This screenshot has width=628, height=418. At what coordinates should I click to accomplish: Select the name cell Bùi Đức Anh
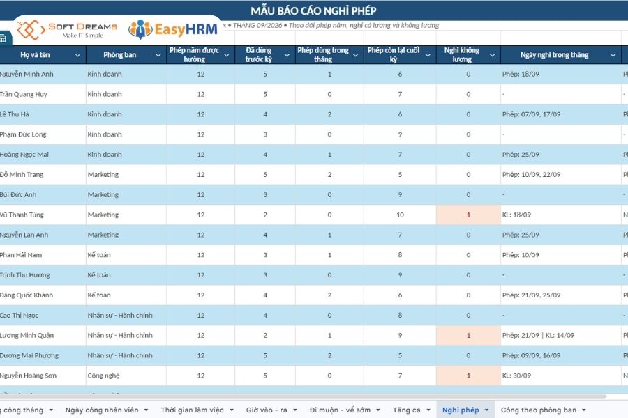[x=43, y=195]
